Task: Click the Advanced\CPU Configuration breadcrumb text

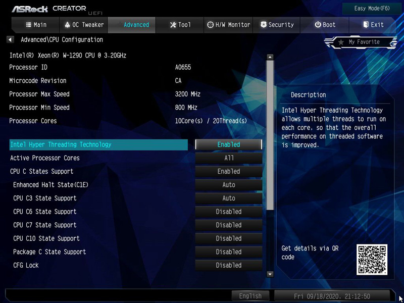Action: coord(62,40)
